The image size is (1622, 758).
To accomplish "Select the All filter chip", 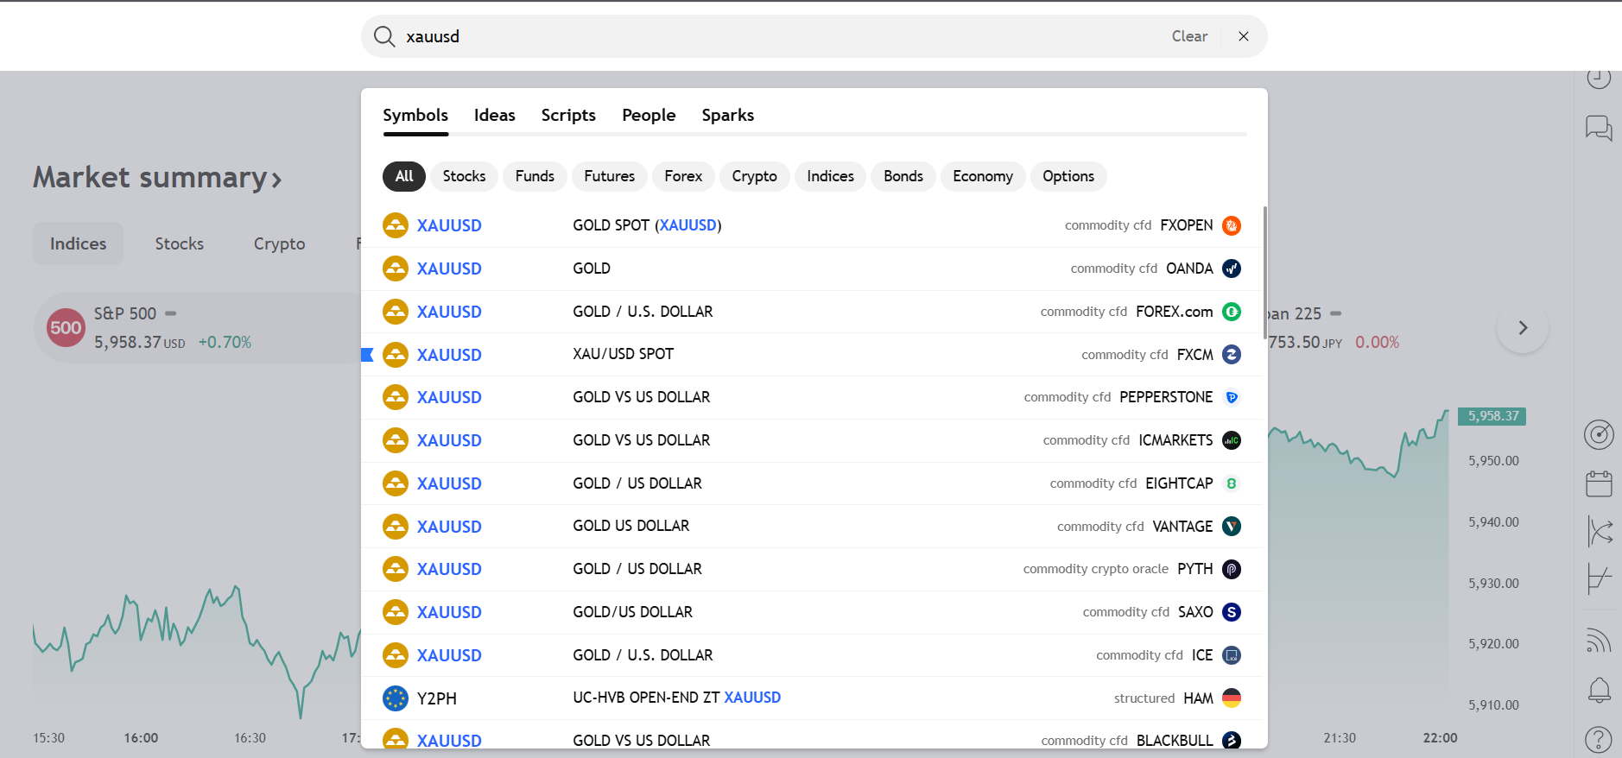I will click(x=404, y=176).
